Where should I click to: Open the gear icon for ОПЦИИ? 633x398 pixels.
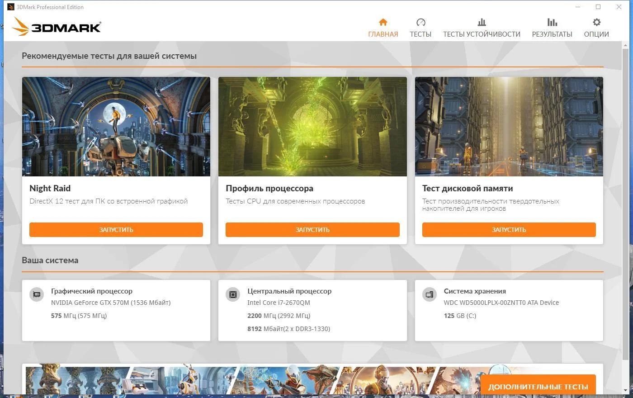596,22
